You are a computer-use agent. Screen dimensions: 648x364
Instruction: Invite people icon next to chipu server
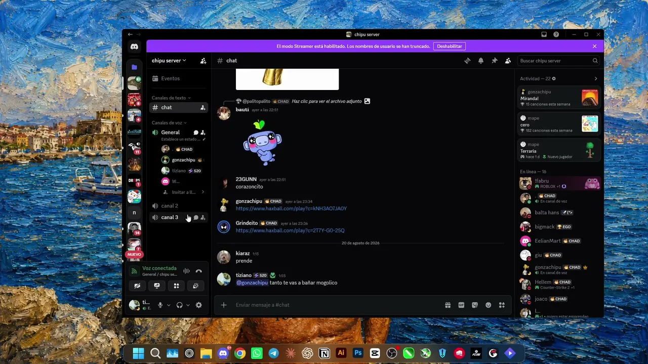203,61
